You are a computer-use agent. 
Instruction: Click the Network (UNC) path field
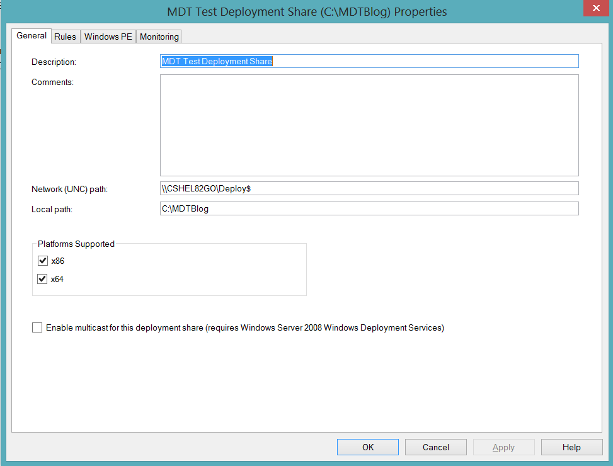[369, 188]
